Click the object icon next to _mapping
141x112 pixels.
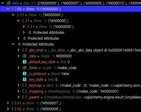[25, 91]
